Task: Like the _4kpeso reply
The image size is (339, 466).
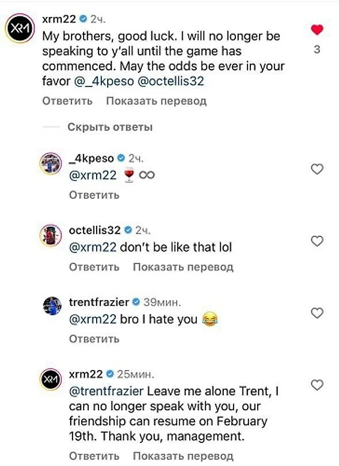Action: (317, 170)
